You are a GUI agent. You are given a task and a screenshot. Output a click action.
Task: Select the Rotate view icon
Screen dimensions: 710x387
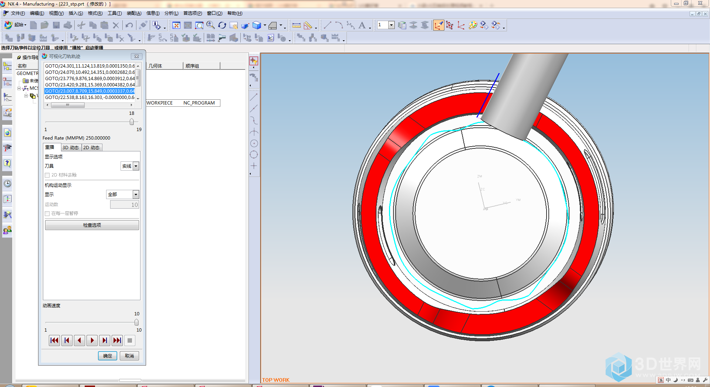[x=222, y=25]
